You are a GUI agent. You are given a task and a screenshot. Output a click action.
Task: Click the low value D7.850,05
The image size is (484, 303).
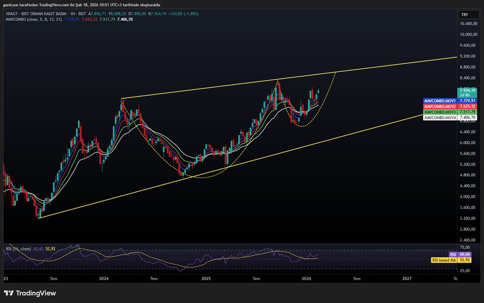(137, 14)
